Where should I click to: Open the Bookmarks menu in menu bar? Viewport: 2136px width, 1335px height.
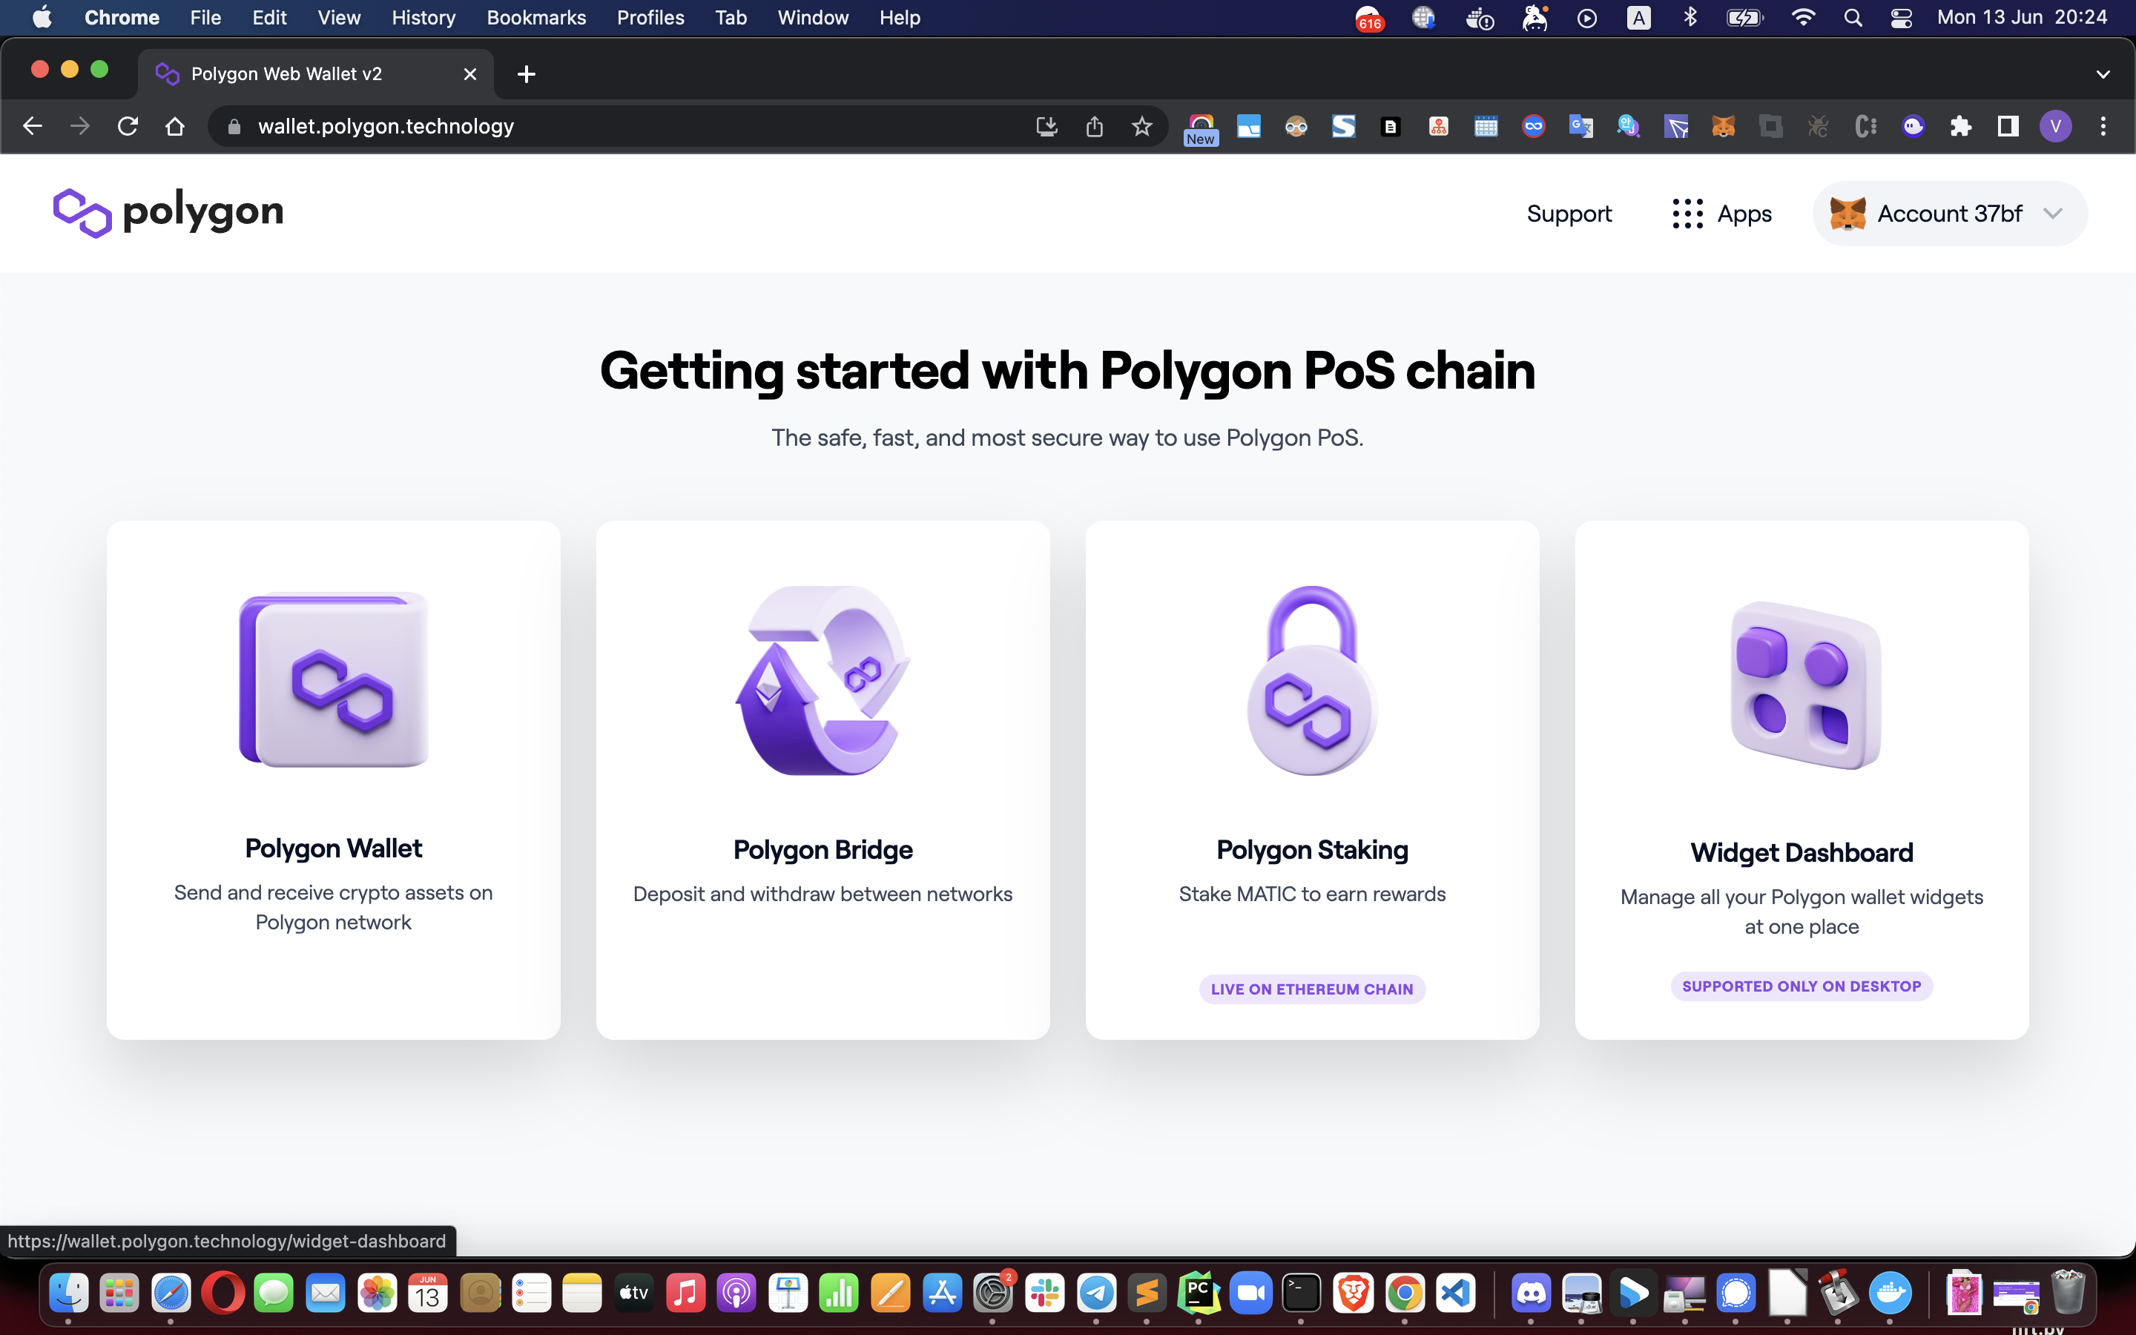coord(535,18)
